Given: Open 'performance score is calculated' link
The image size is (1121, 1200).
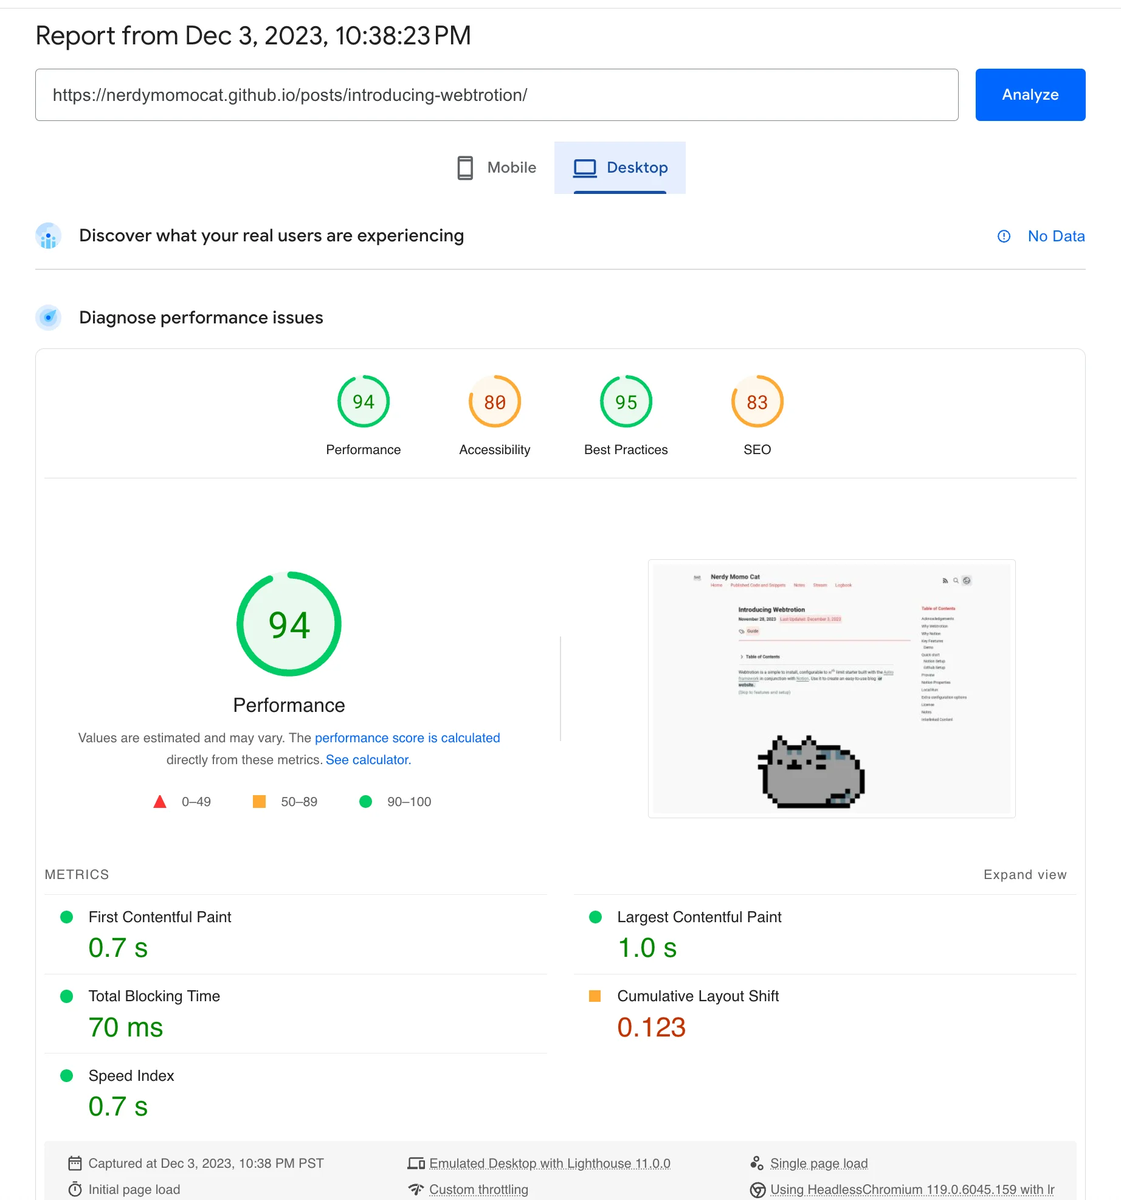Looking at the screenshot, I should [407, 738].
